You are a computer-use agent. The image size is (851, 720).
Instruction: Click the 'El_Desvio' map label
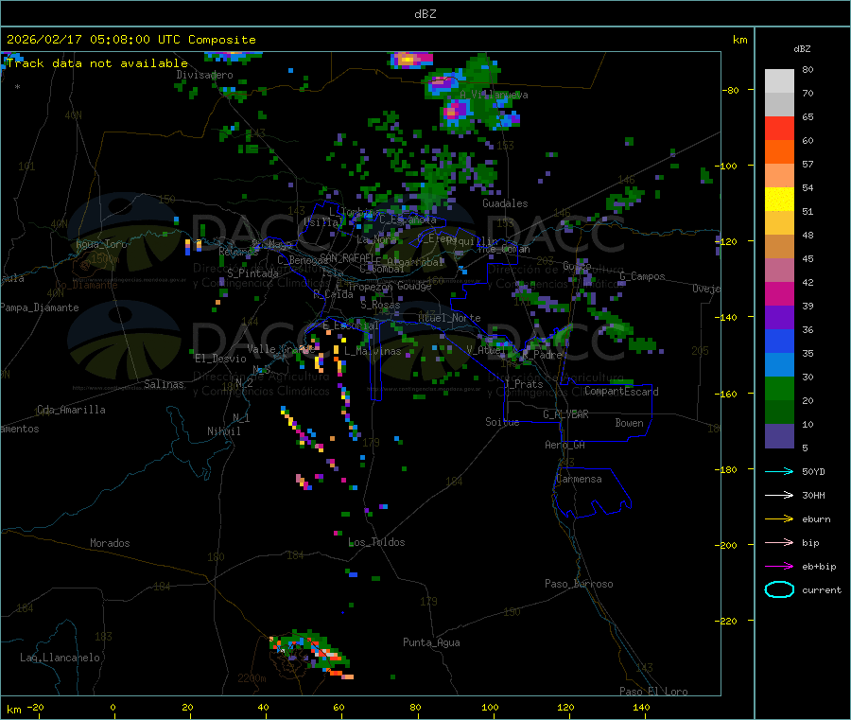[x=221, y=359]
